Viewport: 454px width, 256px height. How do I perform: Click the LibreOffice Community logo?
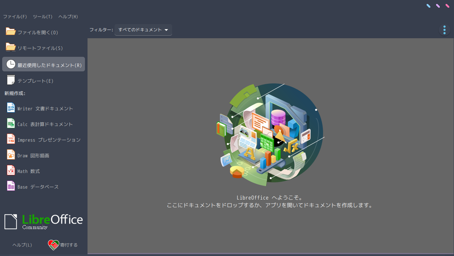(x=44, y=221)
